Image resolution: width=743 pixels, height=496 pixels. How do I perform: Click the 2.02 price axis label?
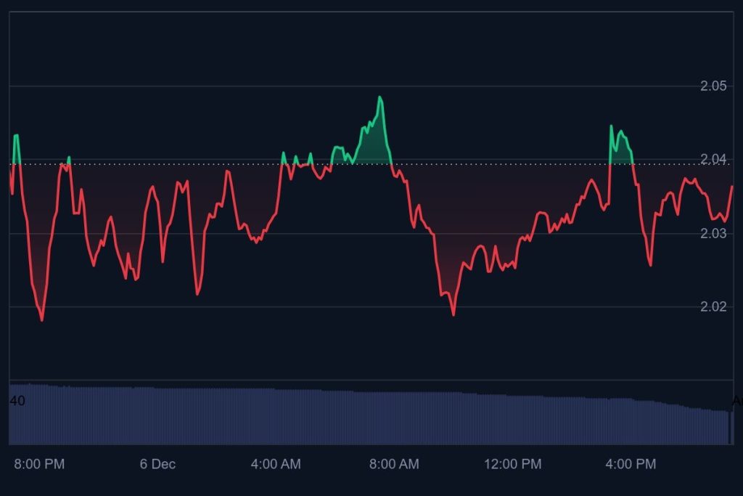point(713,306)
